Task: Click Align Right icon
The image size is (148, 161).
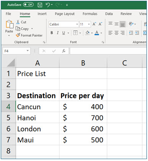Action: click(x=122, y=33)
